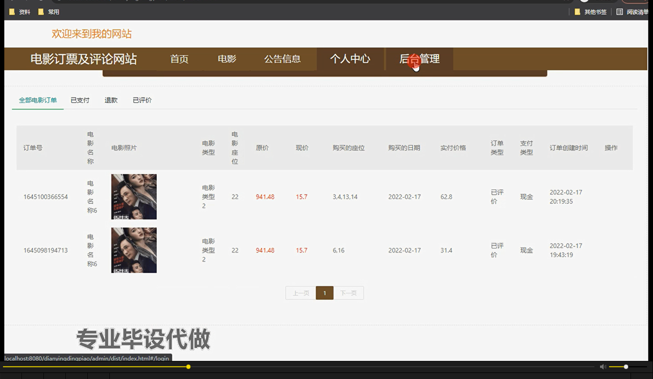Click the 操作 column header
The image size is (653, 379).
pyautogui.click(x=611, y=148)
